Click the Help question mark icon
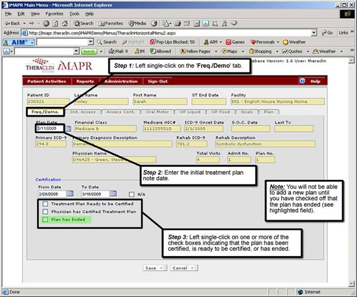Screen dimensions: 357x297 302,81
